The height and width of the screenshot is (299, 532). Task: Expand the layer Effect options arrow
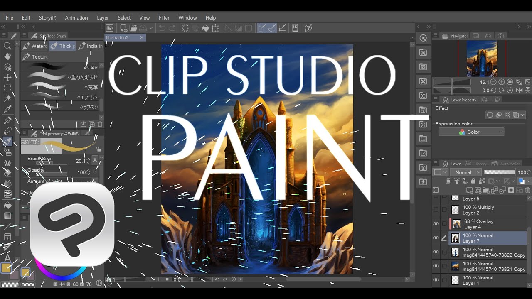click(522, 115)
